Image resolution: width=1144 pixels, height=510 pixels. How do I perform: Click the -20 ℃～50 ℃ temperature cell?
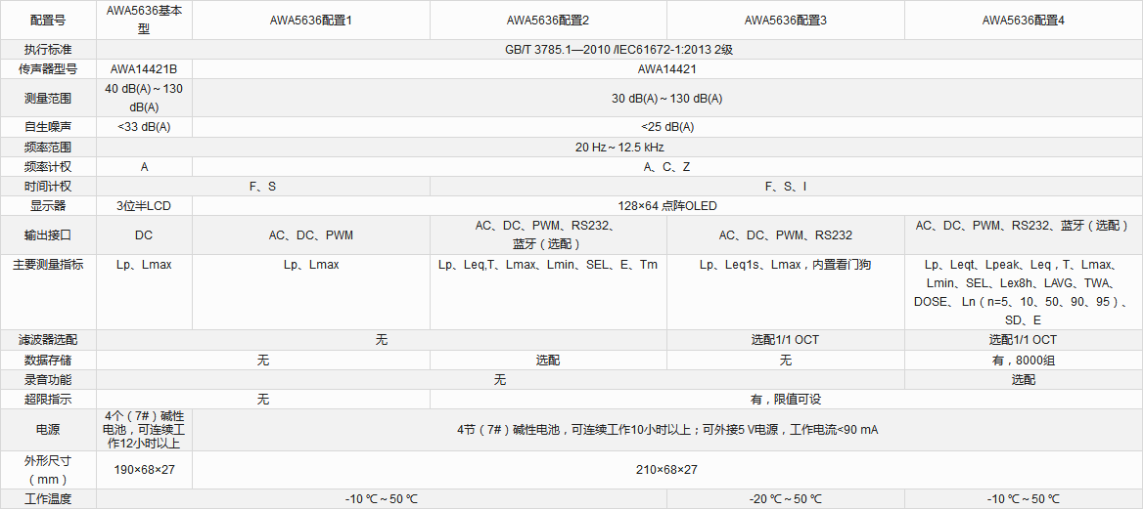(x=786, y=499)
